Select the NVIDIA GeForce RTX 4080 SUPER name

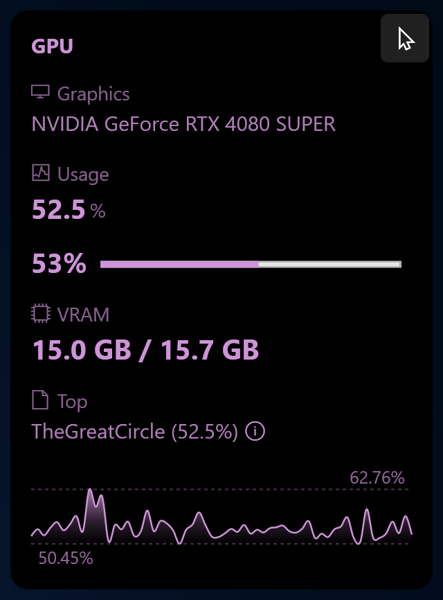point(182,124)
